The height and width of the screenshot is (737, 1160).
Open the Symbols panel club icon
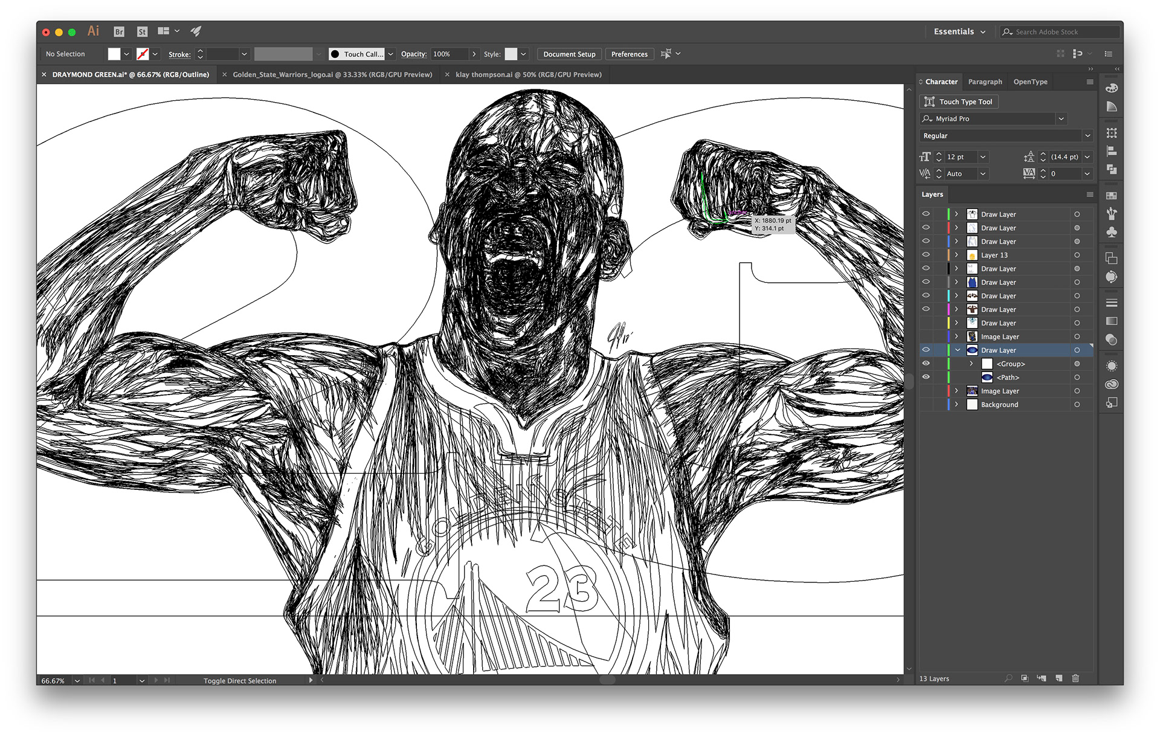pyautogui.click(x=1111, y=232)
